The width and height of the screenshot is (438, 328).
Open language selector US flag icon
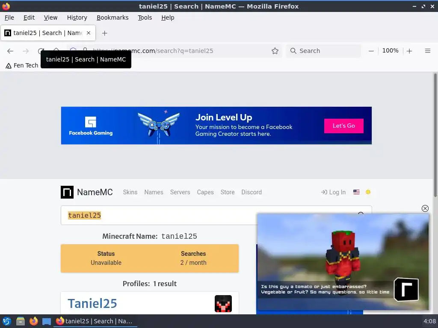(356, 192)
